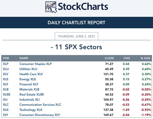
Task: Select the XLI ticker symbol
Action: pos(5,100)
